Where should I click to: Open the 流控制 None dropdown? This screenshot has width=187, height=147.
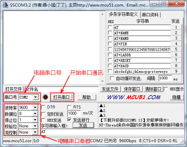[x=35, y=132]
